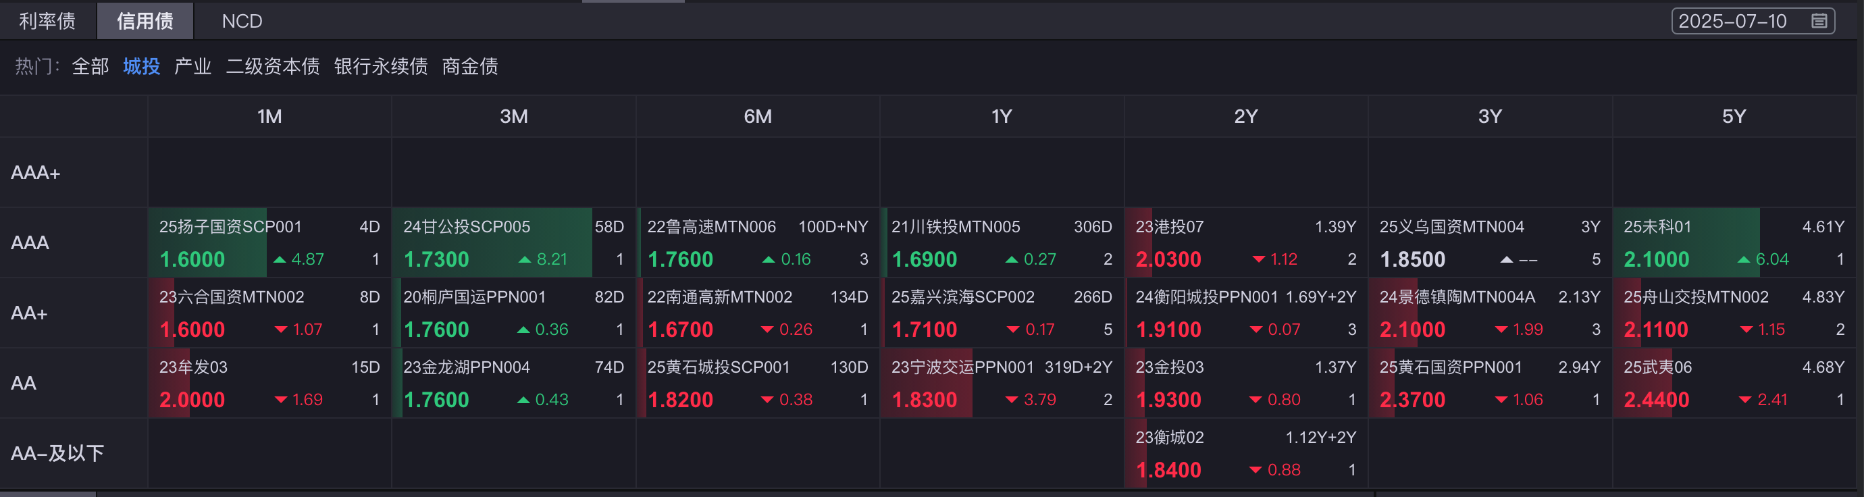Open bond 24甘公投SCP005
The height and width of the screenshot is (497, 1864).
point(467,227)
